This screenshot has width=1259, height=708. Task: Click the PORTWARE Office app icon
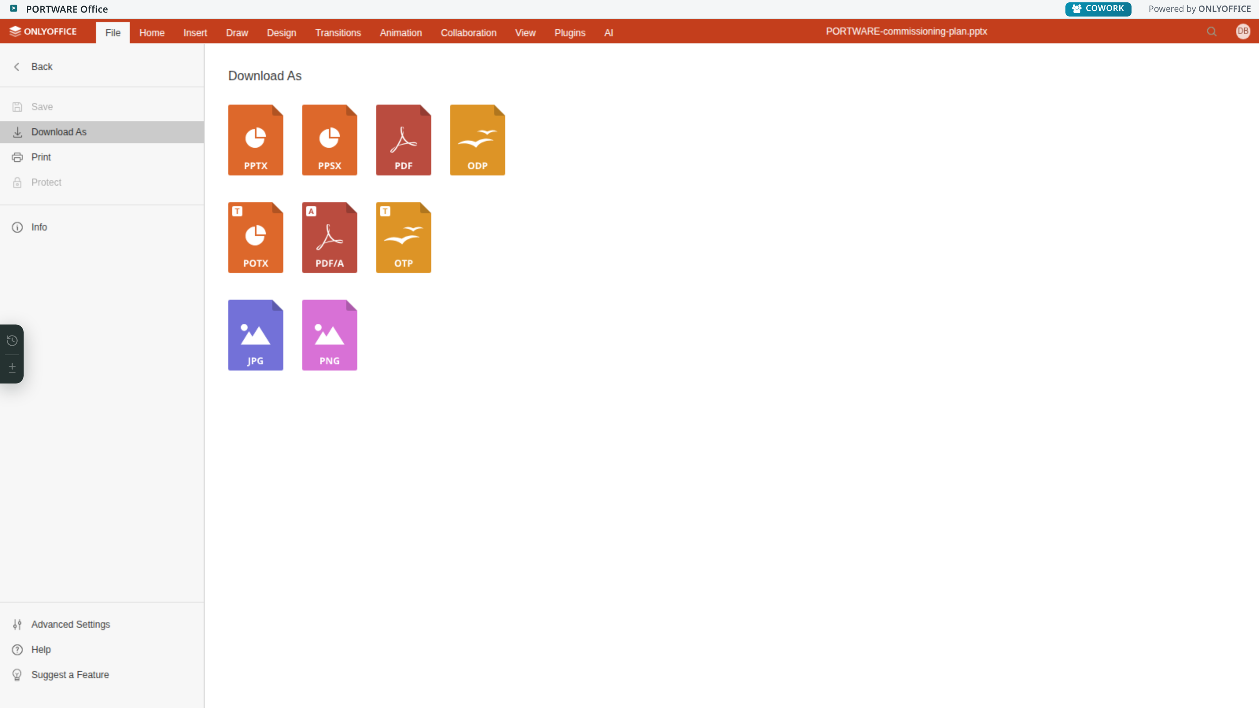(14, 8)
